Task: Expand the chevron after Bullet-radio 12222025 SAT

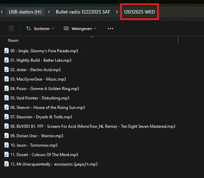Action: (x=117, y=12)
